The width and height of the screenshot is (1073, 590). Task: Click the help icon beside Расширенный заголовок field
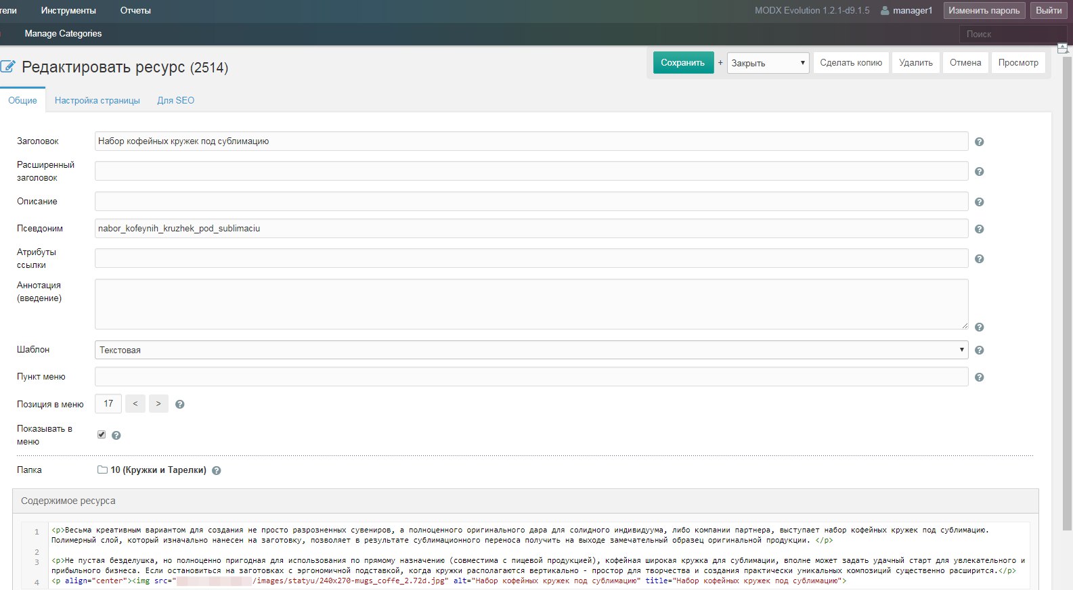[979, 172]
